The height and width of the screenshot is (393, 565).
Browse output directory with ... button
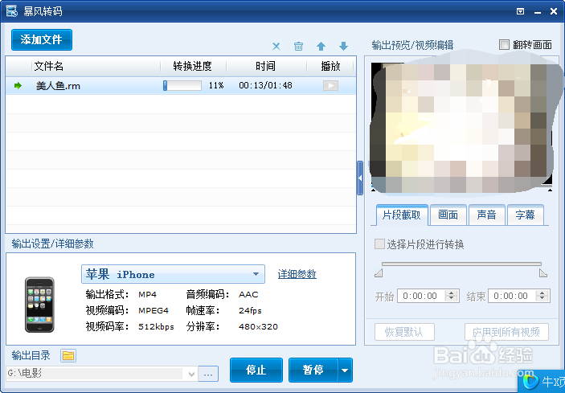tap(208, 374)
